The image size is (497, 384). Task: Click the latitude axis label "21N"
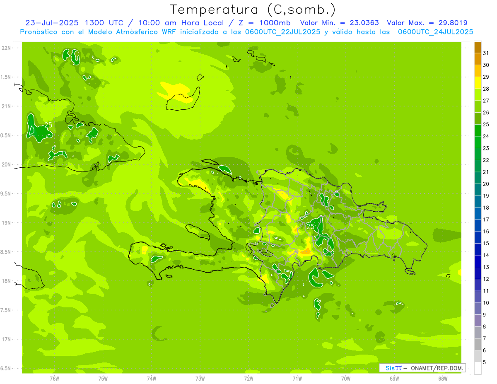coord(7,106)
